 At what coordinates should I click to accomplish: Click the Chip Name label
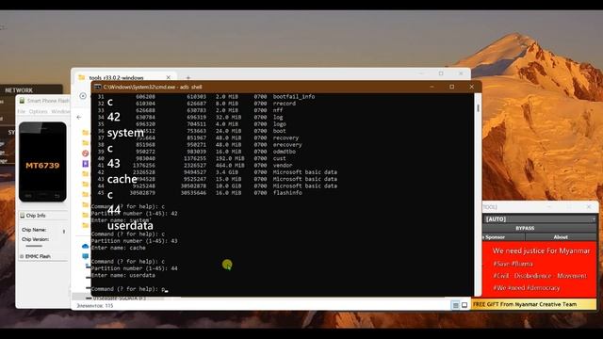tap(34, 230)
